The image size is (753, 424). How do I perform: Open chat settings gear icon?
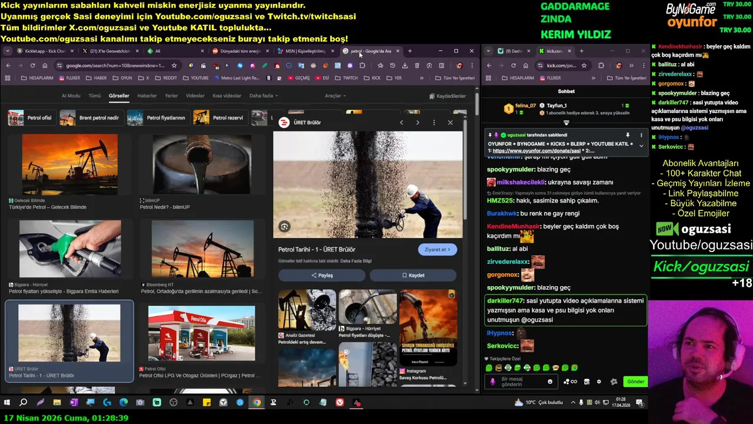click(599, 382)
